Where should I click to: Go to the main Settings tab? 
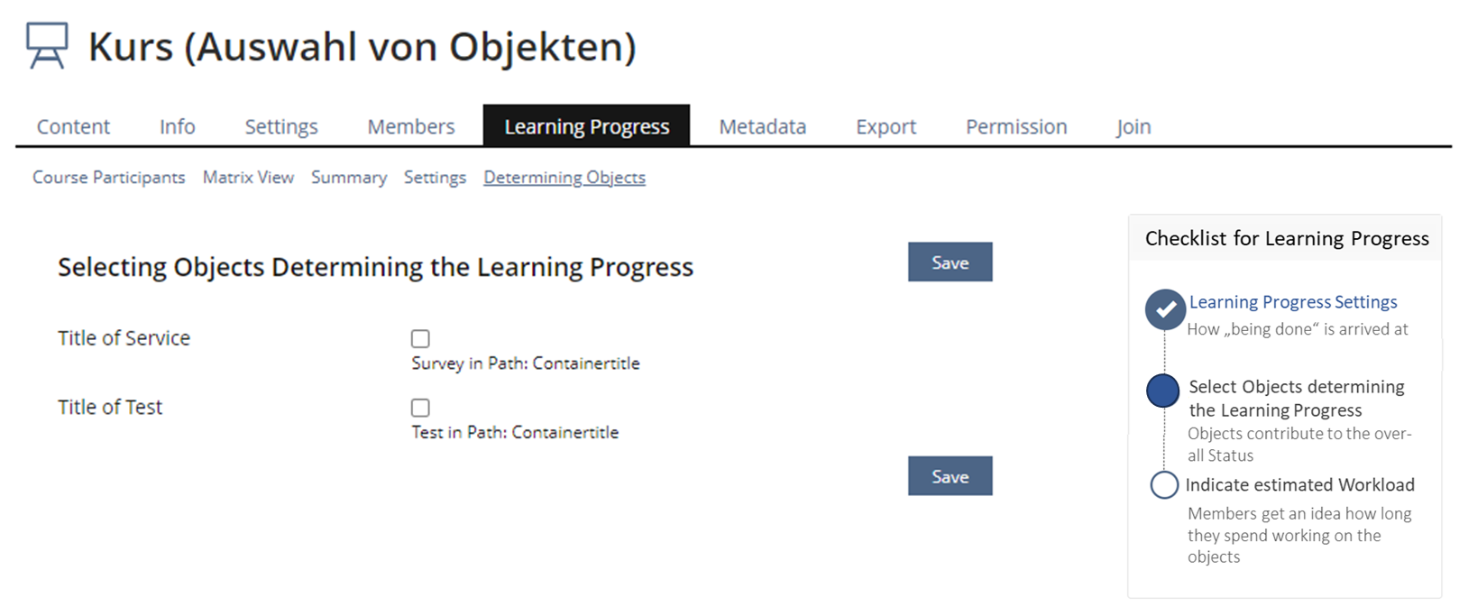[281, 127]
